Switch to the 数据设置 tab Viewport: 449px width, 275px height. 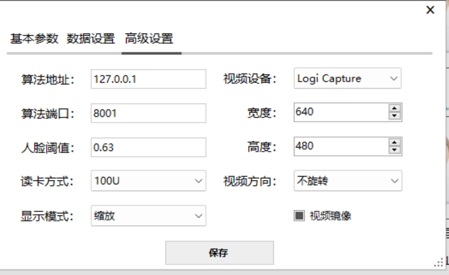pyautogui.click(x=91, y=39)
